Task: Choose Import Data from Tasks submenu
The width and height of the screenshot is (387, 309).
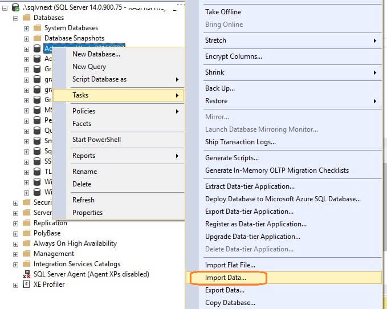Action: (226, 278)
